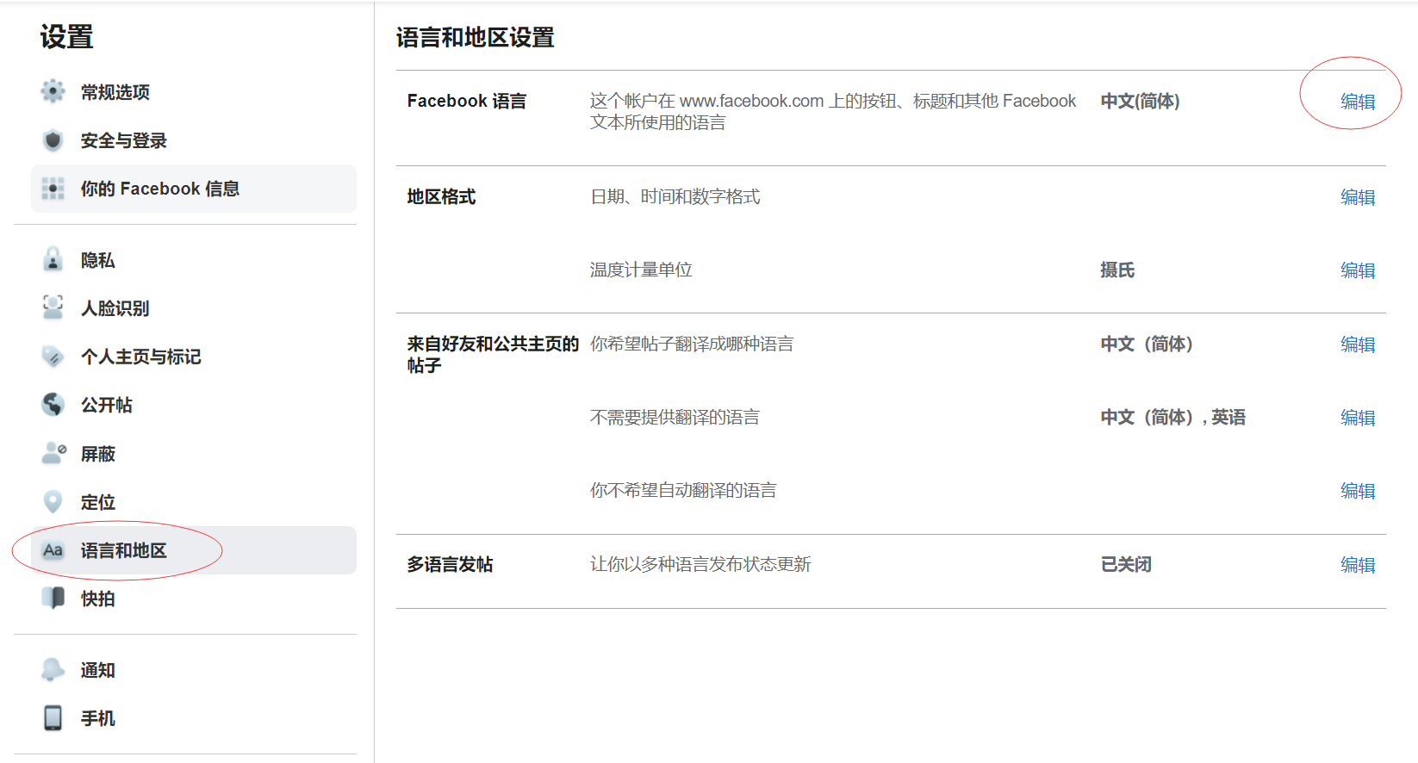Click the bell icon beside 通知

(53, 669)
